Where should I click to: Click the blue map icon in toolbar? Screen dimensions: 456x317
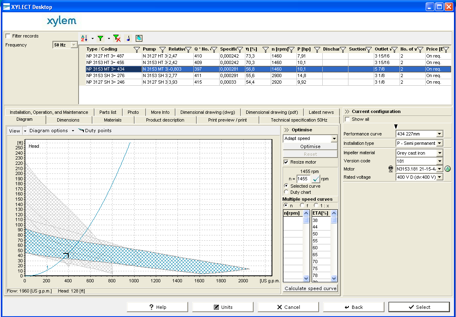pyautogui.click(x=139, y=38)
